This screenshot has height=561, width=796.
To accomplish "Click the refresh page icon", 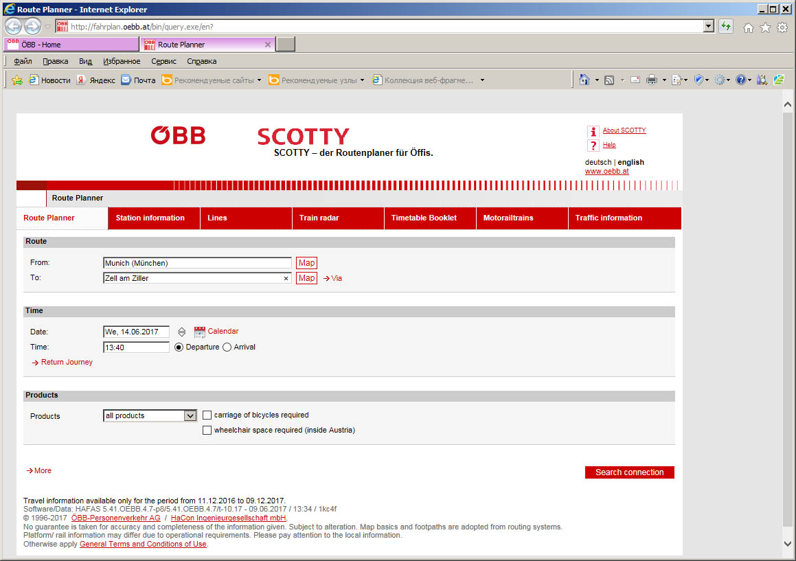I will [726, 26].
